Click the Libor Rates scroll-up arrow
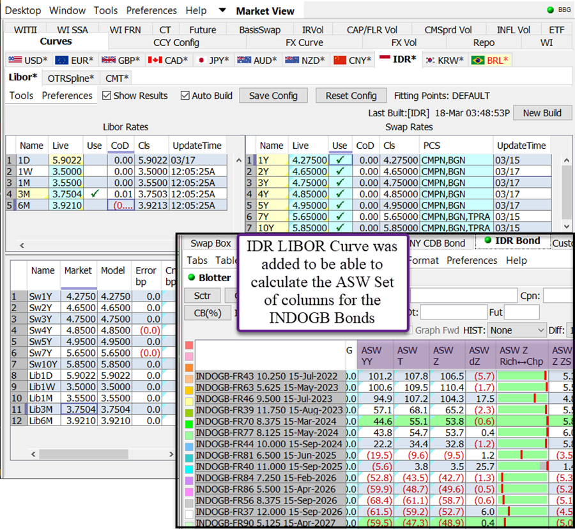 239,160
